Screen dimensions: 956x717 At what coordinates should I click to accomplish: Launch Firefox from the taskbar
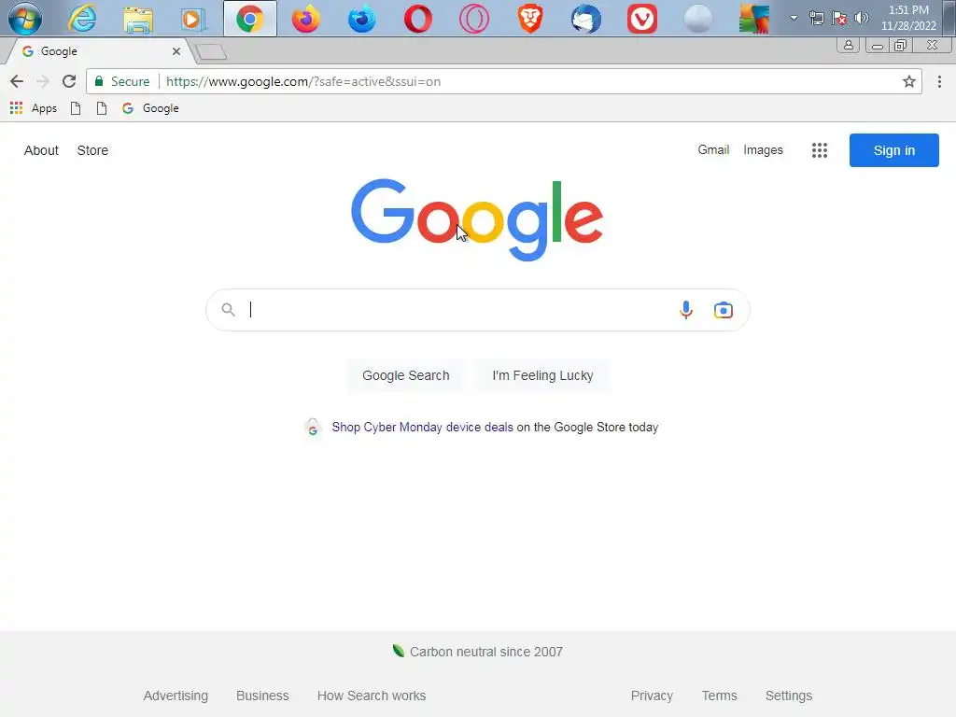[306, 19]
